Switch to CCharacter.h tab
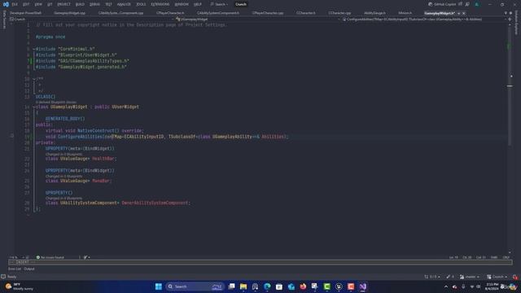The width and height of the screenshot is (521, 293). pos(306,13)
